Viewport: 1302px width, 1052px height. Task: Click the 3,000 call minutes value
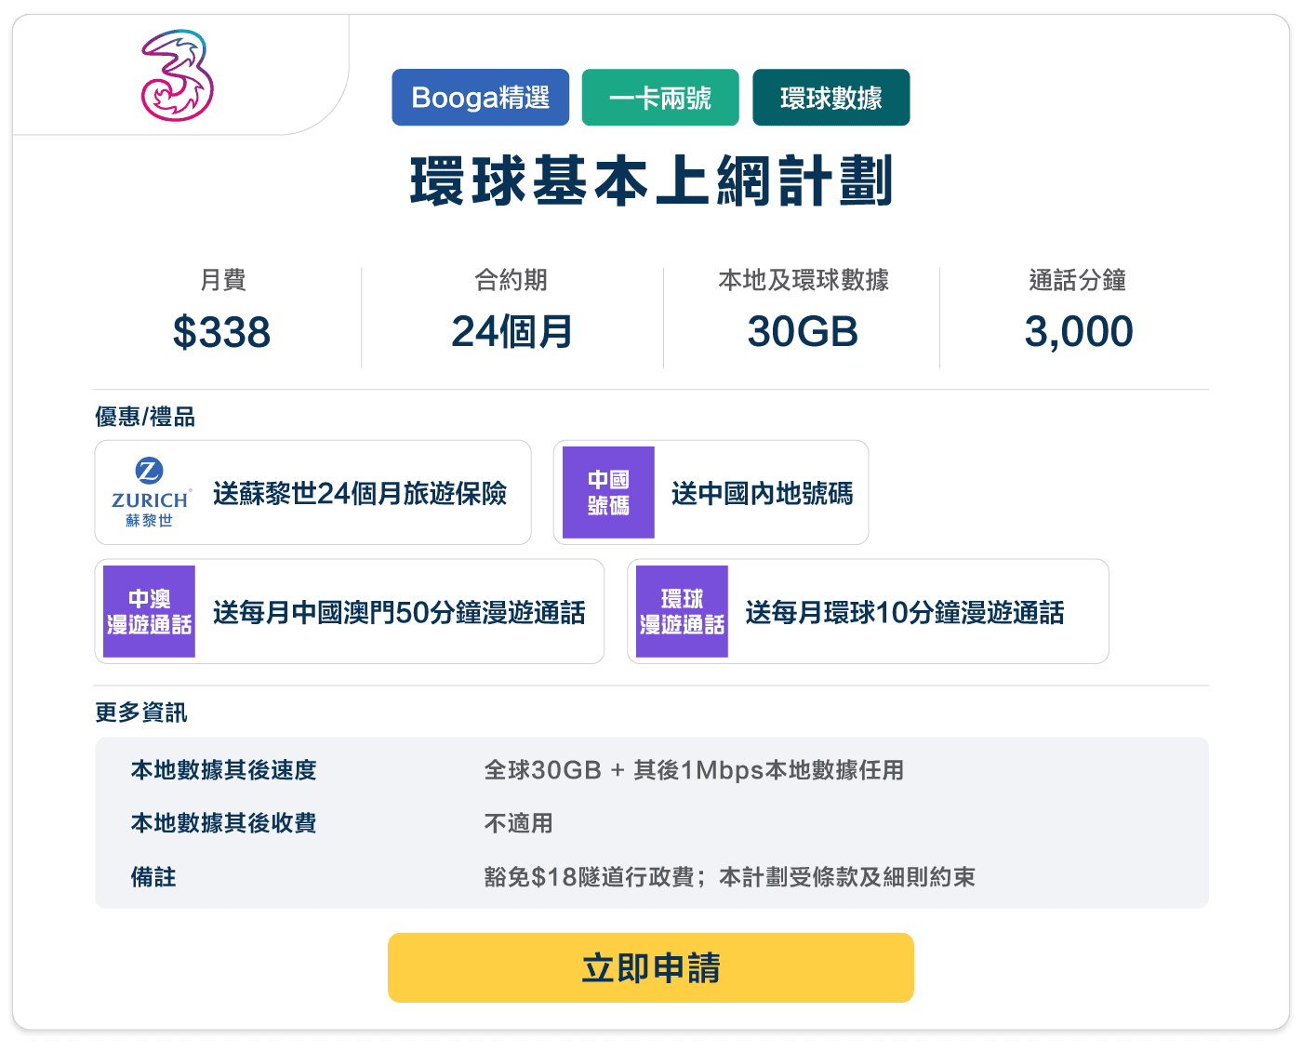(1079, 332)
